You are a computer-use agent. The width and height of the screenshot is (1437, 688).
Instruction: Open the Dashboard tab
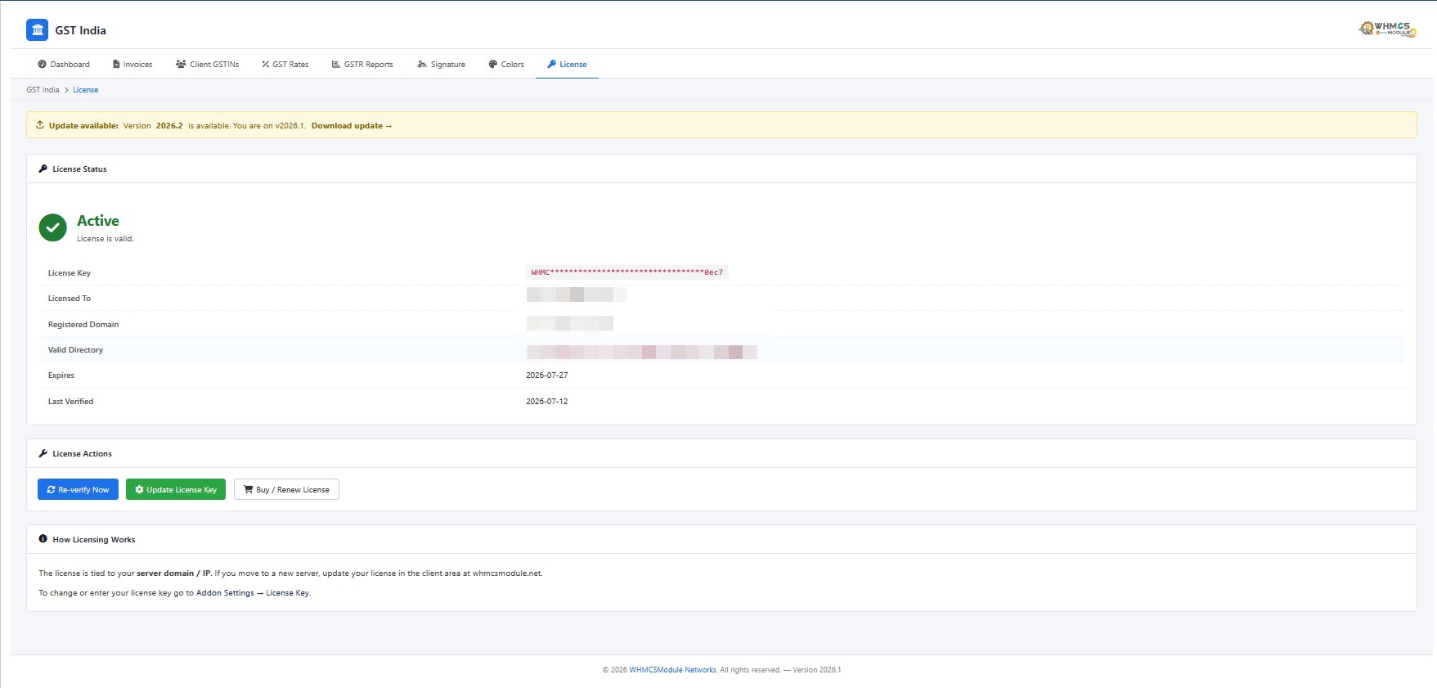(64, 64)
